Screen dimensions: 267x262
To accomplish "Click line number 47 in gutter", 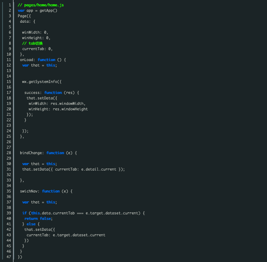I will (x=9, y=257).
